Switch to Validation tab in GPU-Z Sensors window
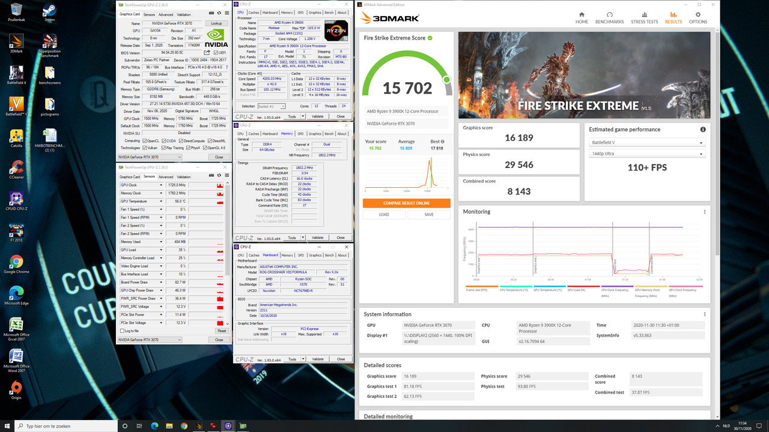Viewport: 769px width, 432px height. [x=184, y=177]
